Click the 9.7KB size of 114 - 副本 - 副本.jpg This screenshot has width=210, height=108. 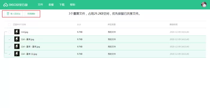coord(80,46)
